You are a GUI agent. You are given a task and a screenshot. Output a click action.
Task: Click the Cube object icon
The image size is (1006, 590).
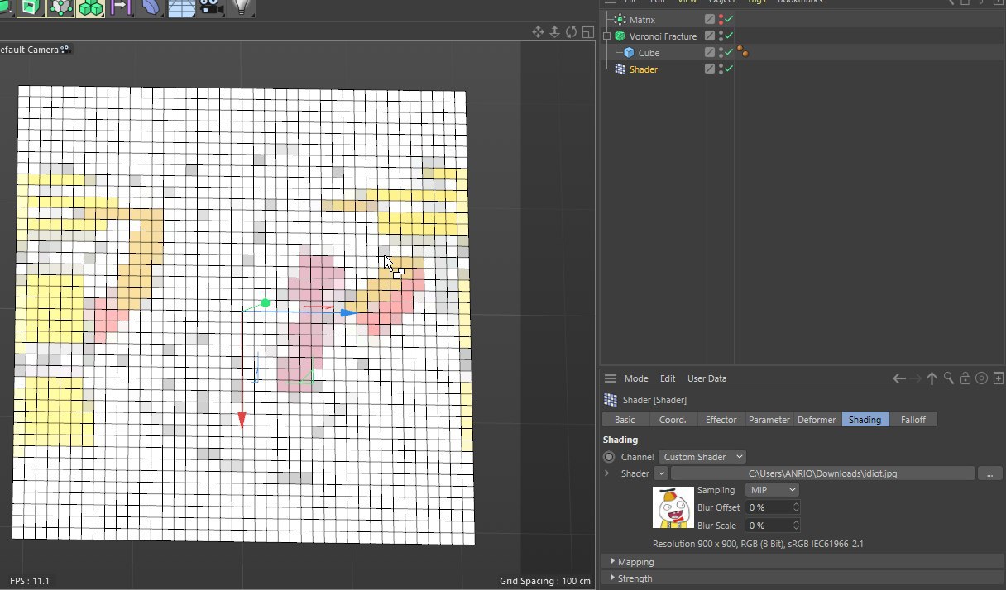pos(629,52)
